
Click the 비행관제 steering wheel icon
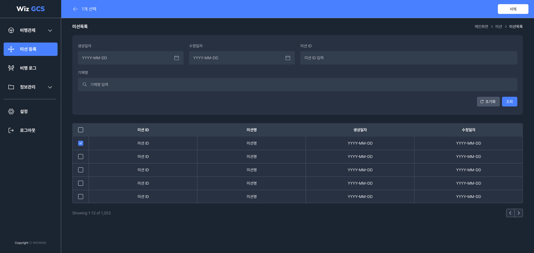(x=11, y=30)
